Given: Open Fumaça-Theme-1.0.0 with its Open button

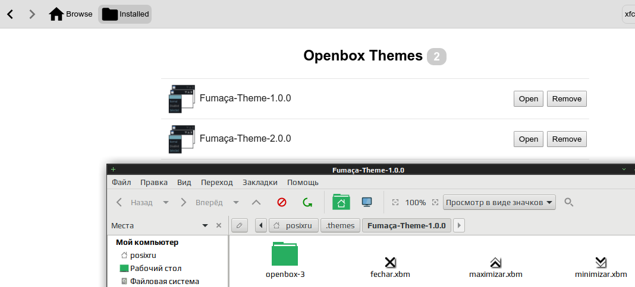Looking at the screenshot, I should [529, 98].
